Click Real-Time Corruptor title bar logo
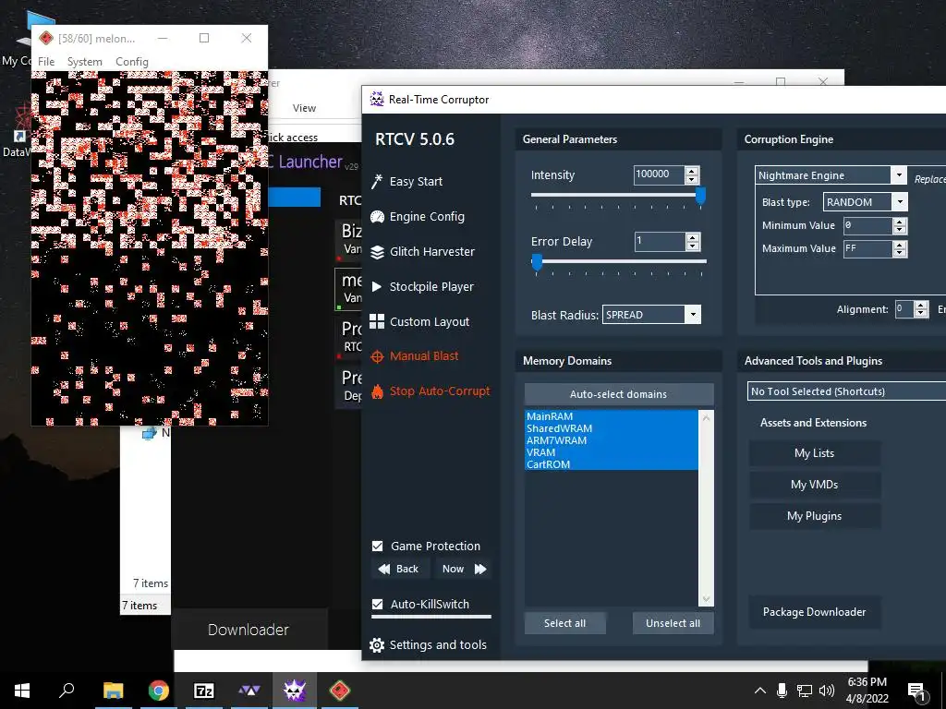The width and height of the screenshot is (946, 709). [377, 99]
